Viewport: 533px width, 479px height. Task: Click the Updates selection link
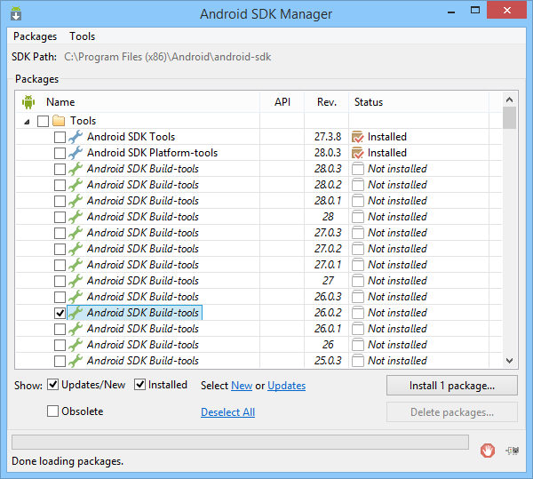287,386
